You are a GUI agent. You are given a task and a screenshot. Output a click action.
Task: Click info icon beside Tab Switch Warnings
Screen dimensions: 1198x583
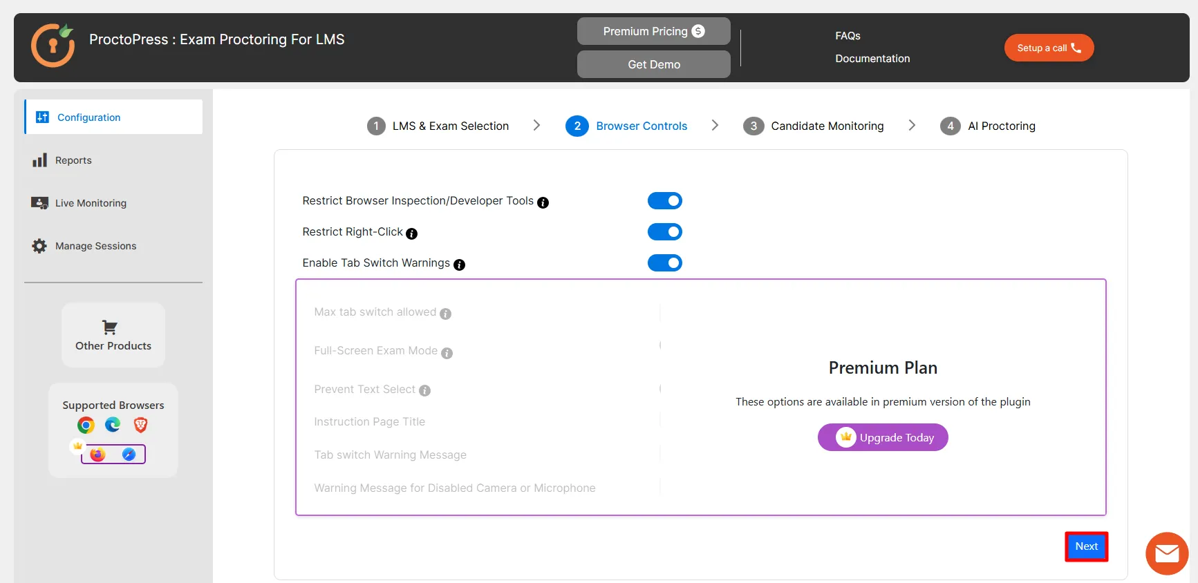pos(460,265)
